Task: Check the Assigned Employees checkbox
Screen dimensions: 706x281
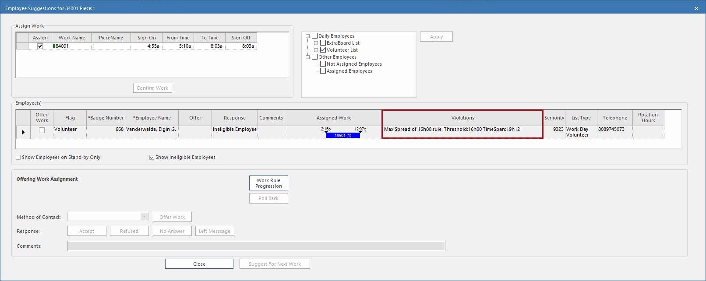Action: coord(323,71)
